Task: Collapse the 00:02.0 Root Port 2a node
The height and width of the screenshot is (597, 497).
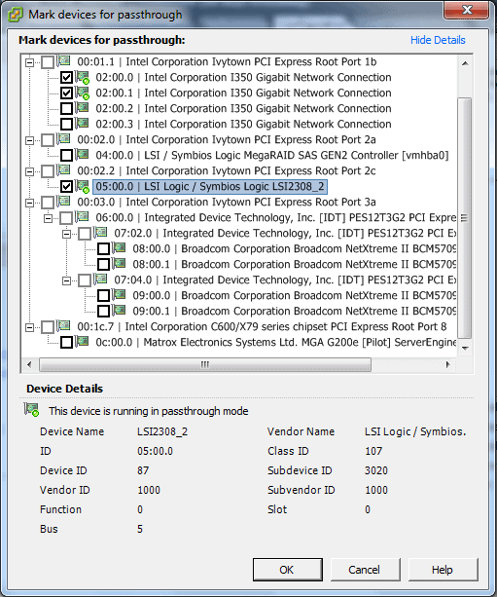Action: pyautogui.click(x=29, y=140)
